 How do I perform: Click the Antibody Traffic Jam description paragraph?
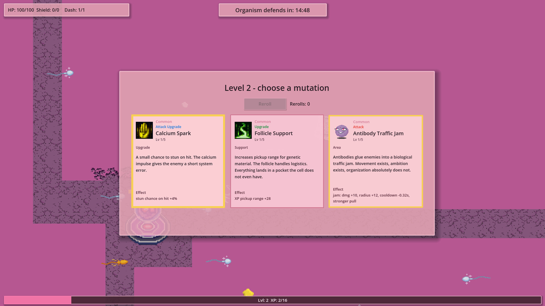[372, 164]
